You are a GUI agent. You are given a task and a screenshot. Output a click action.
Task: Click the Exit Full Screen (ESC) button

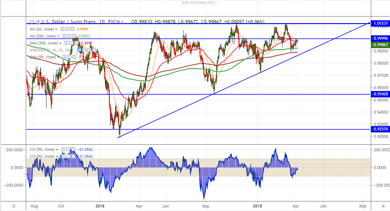tap(199, 2)
